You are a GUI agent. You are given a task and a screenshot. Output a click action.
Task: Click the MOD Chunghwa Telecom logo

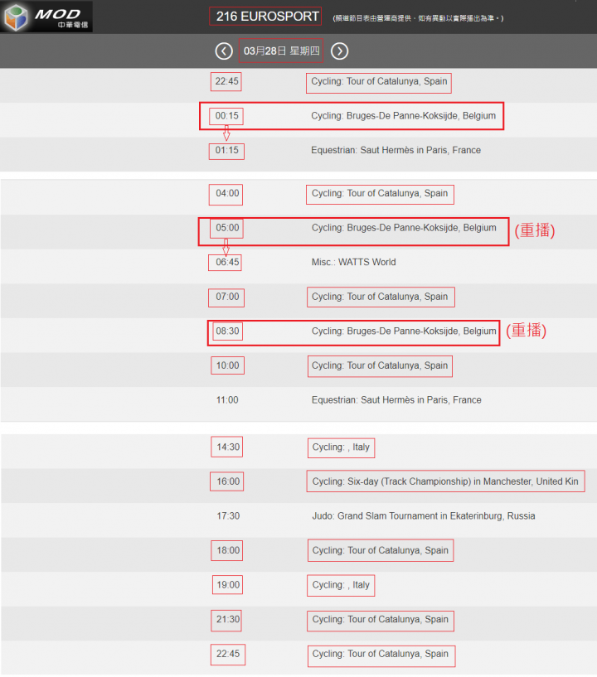(x=46, y=17)
